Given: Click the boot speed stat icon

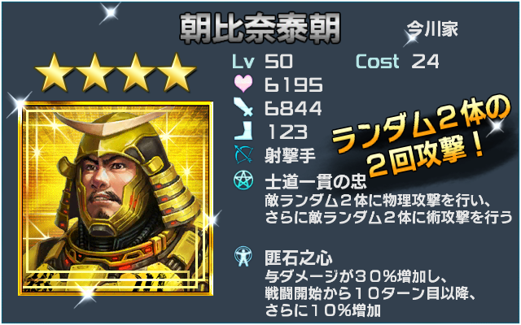Looking at the screenshot, I should 243,130.
